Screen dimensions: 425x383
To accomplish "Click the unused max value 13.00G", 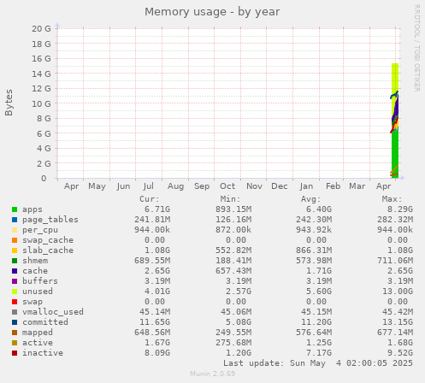I will pyautogui.click(x=398, y=292).
